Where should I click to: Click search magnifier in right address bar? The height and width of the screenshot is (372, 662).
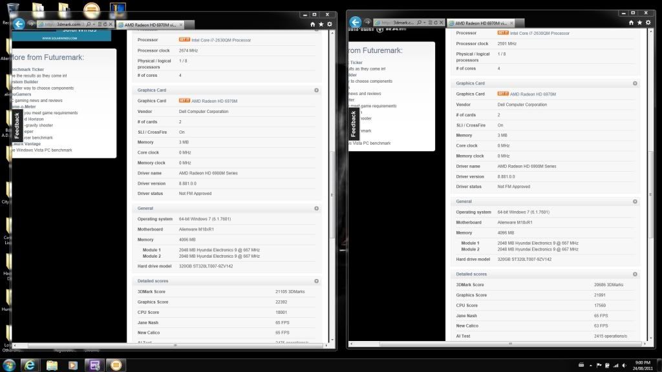[419, 23]
